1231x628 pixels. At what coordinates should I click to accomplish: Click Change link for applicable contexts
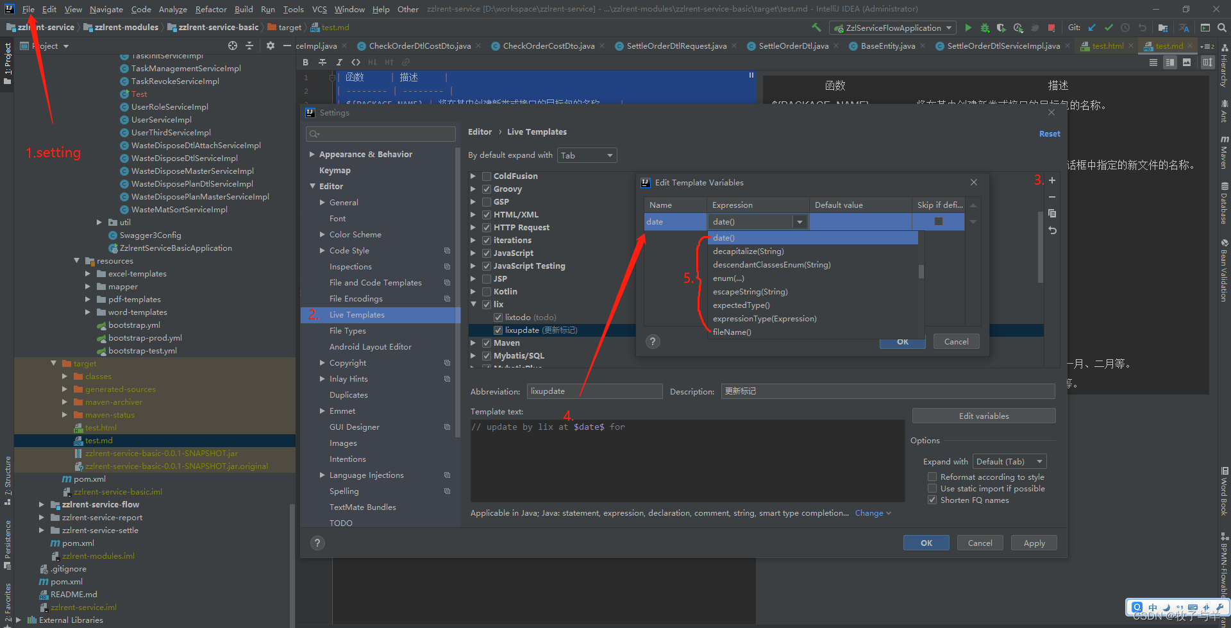coord(873,513)
